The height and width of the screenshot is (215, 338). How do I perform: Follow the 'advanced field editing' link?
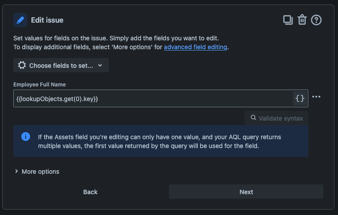click(x=196, y=47)
